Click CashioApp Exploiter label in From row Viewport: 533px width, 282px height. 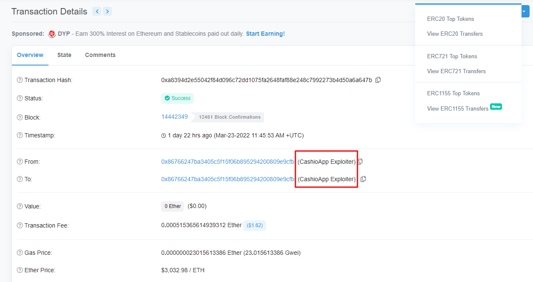point(326,162)
